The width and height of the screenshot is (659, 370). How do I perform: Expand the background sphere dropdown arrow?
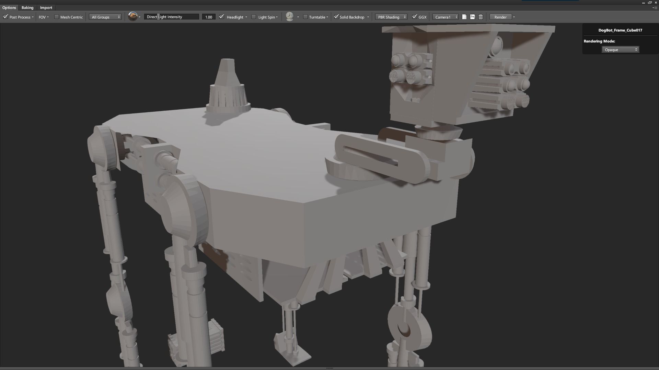pos(298,17)
